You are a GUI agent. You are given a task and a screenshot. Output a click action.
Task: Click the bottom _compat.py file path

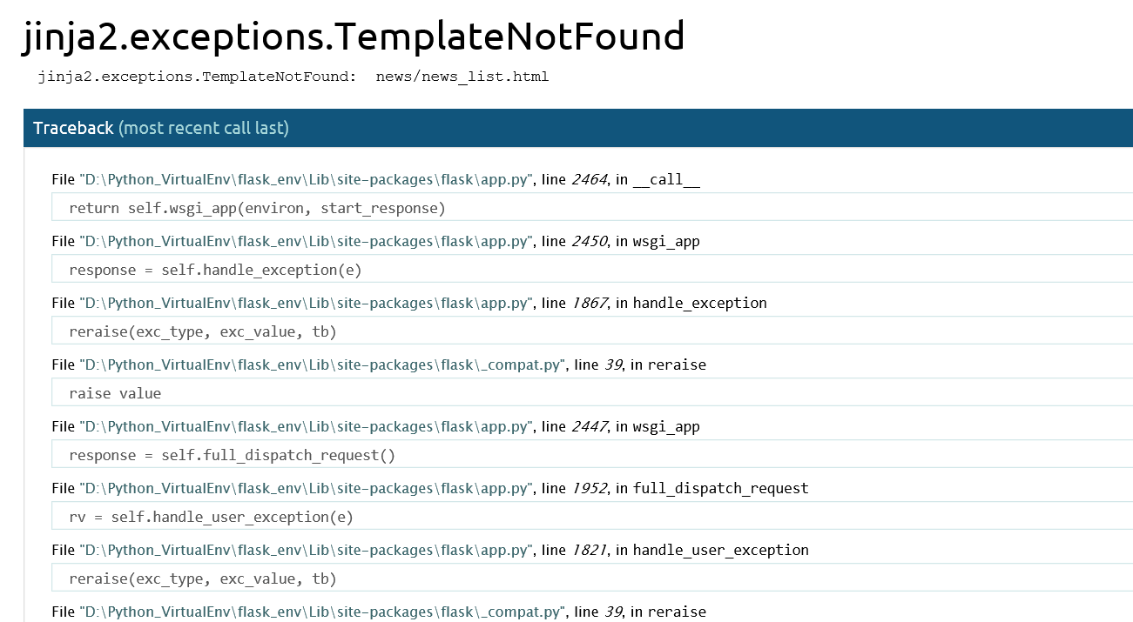click(322, 612)
